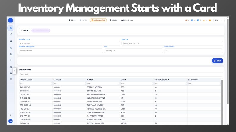Select row RAW-MAT-01

(120, 87)
